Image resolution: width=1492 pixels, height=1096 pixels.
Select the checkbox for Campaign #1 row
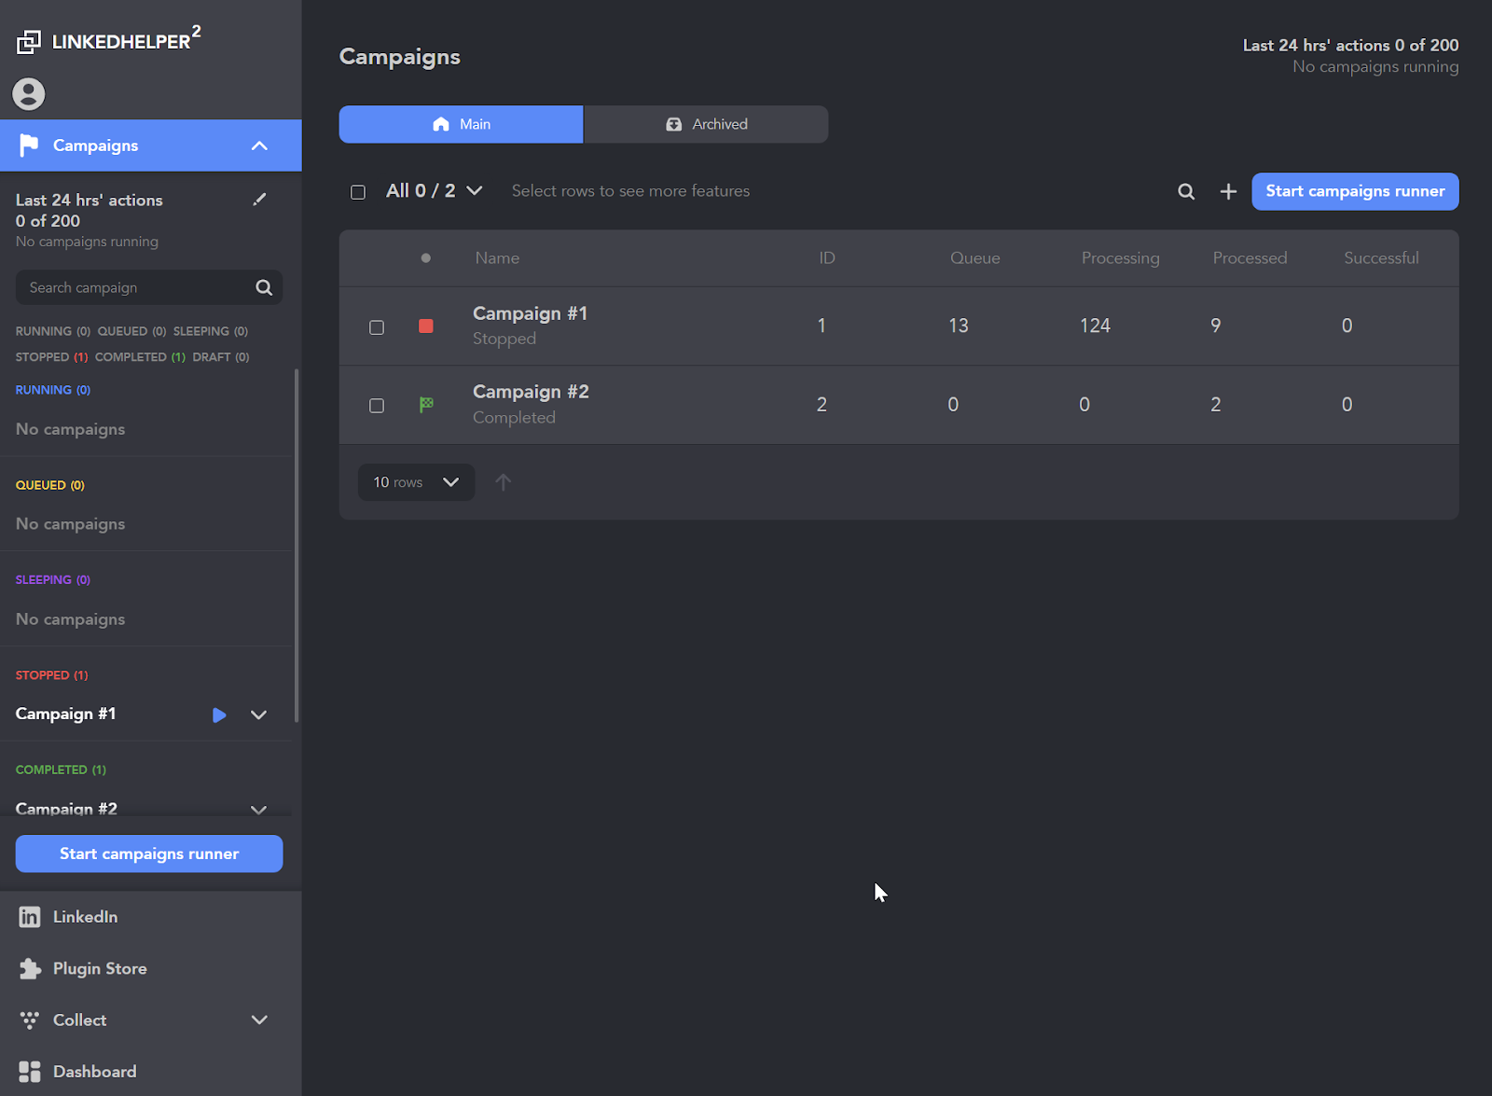click(x=376, y=326)
